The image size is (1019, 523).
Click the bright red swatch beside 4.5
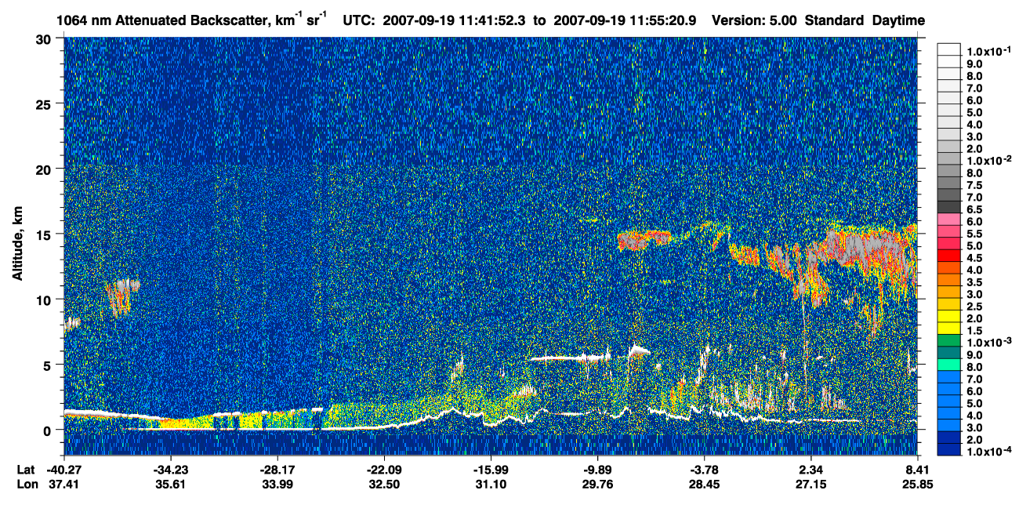pyautogui.click(x=949, y=255)
